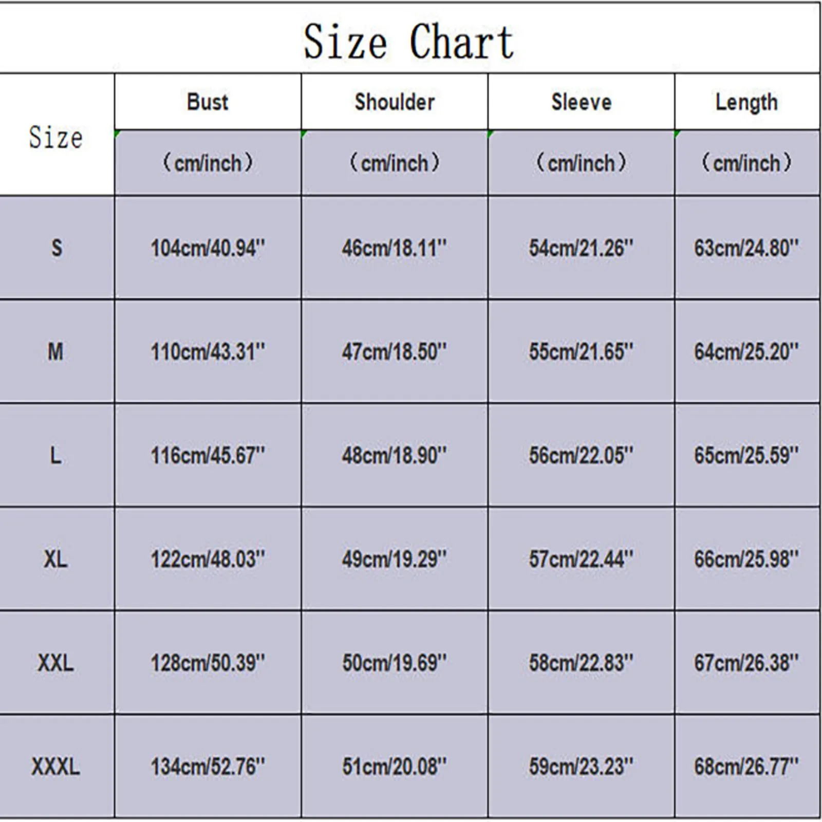This screenshot has height=822, width=822.
Task: Click the green triangle marker in Bust unit cell
Action: click(x=118, y=134)
